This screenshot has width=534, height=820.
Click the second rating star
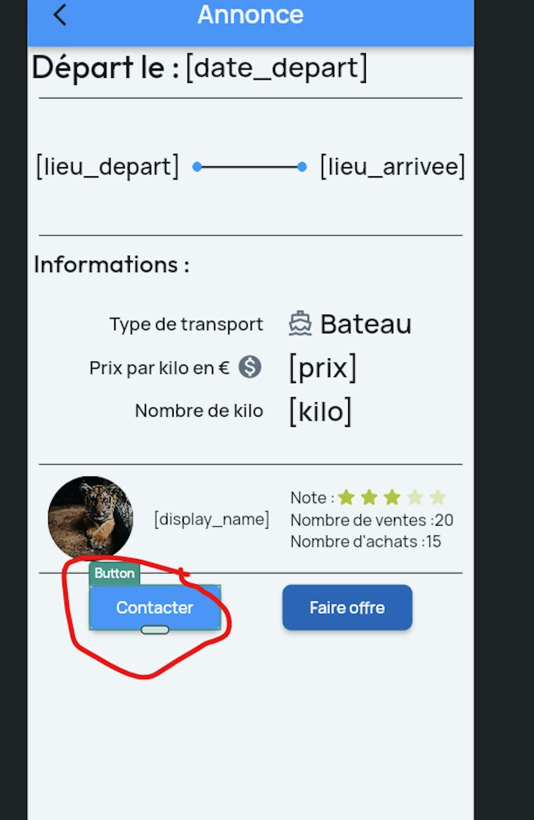(369, 497)
